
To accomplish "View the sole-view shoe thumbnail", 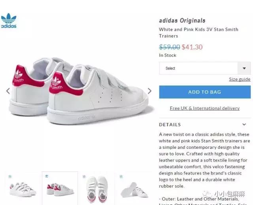I will (134, 189).
